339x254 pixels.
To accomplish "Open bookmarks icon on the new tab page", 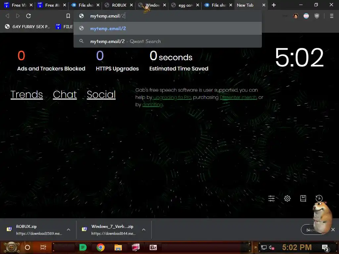I will pyautogui.click(x=303, y=198).
